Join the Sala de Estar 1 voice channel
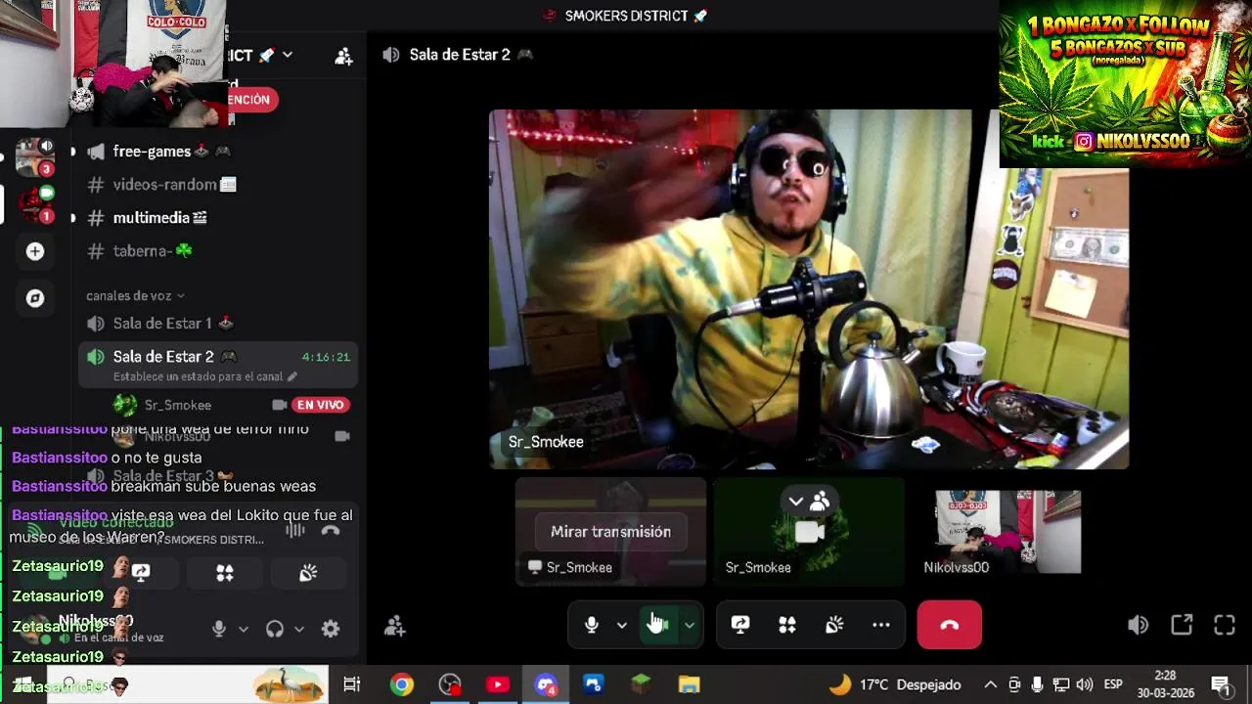This screenshot has width=1252, height=704. 217,324
